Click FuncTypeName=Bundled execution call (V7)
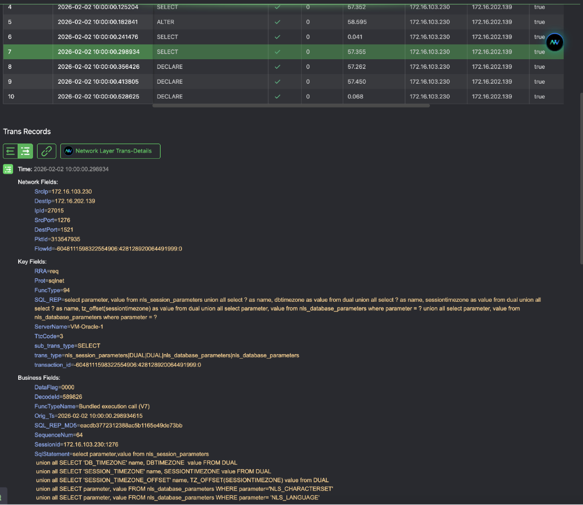 (x=92, y=407)
